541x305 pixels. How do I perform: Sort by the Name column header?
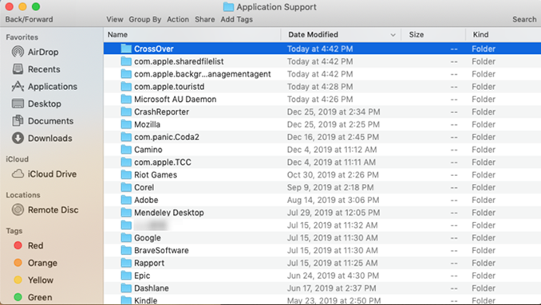117,34
